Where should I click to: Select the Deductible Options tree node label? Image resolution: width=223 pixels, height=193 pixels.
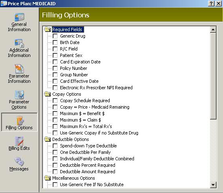click(70, 139)
